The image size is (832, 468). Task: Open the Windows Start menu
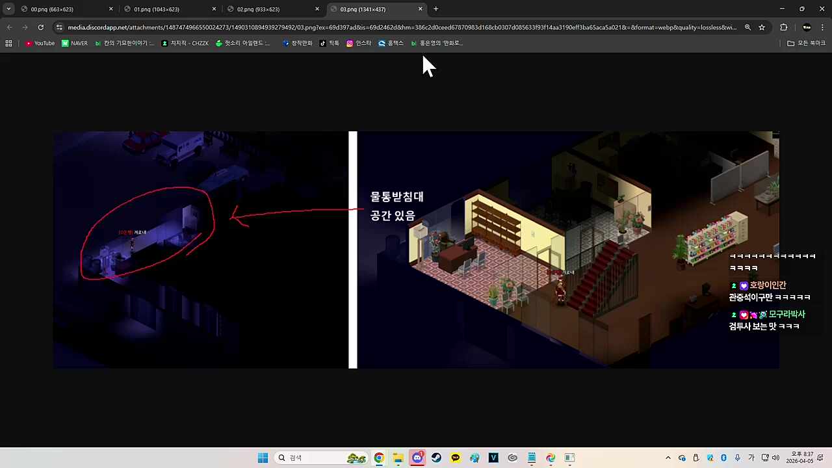click(263, 458)
